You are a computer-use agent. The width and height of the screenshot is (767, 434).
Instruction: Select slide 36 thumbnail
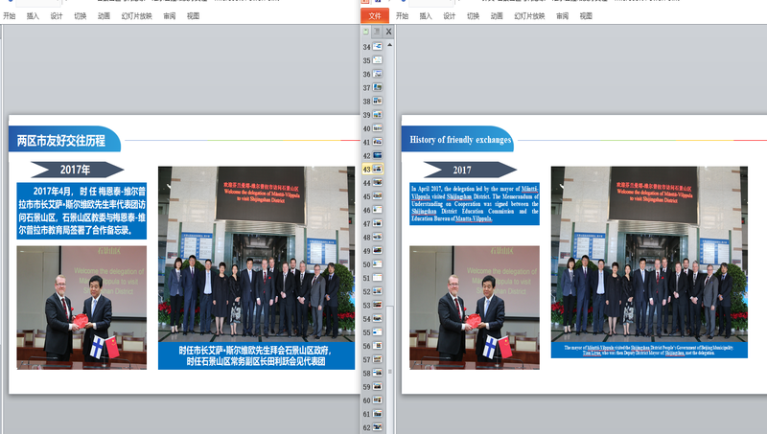(x=377, y=74)
